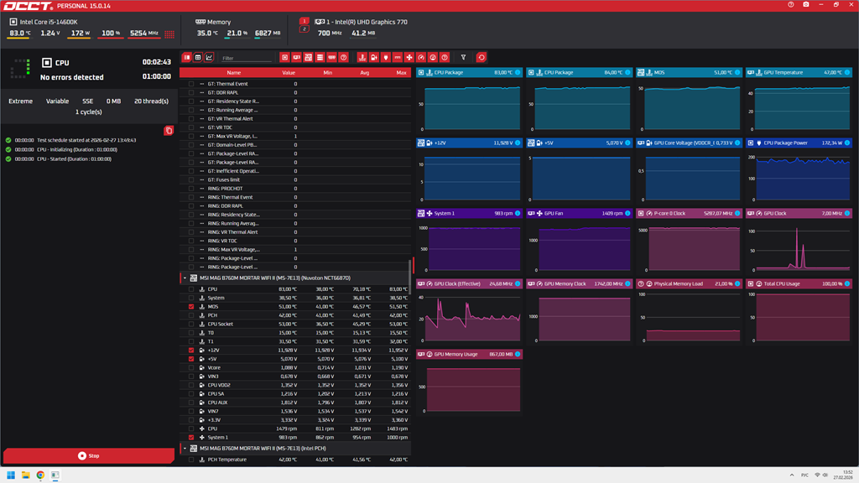Toggle CPU sensors filter icon
This screenshot has width=859, height=483.
pos(284,58)
